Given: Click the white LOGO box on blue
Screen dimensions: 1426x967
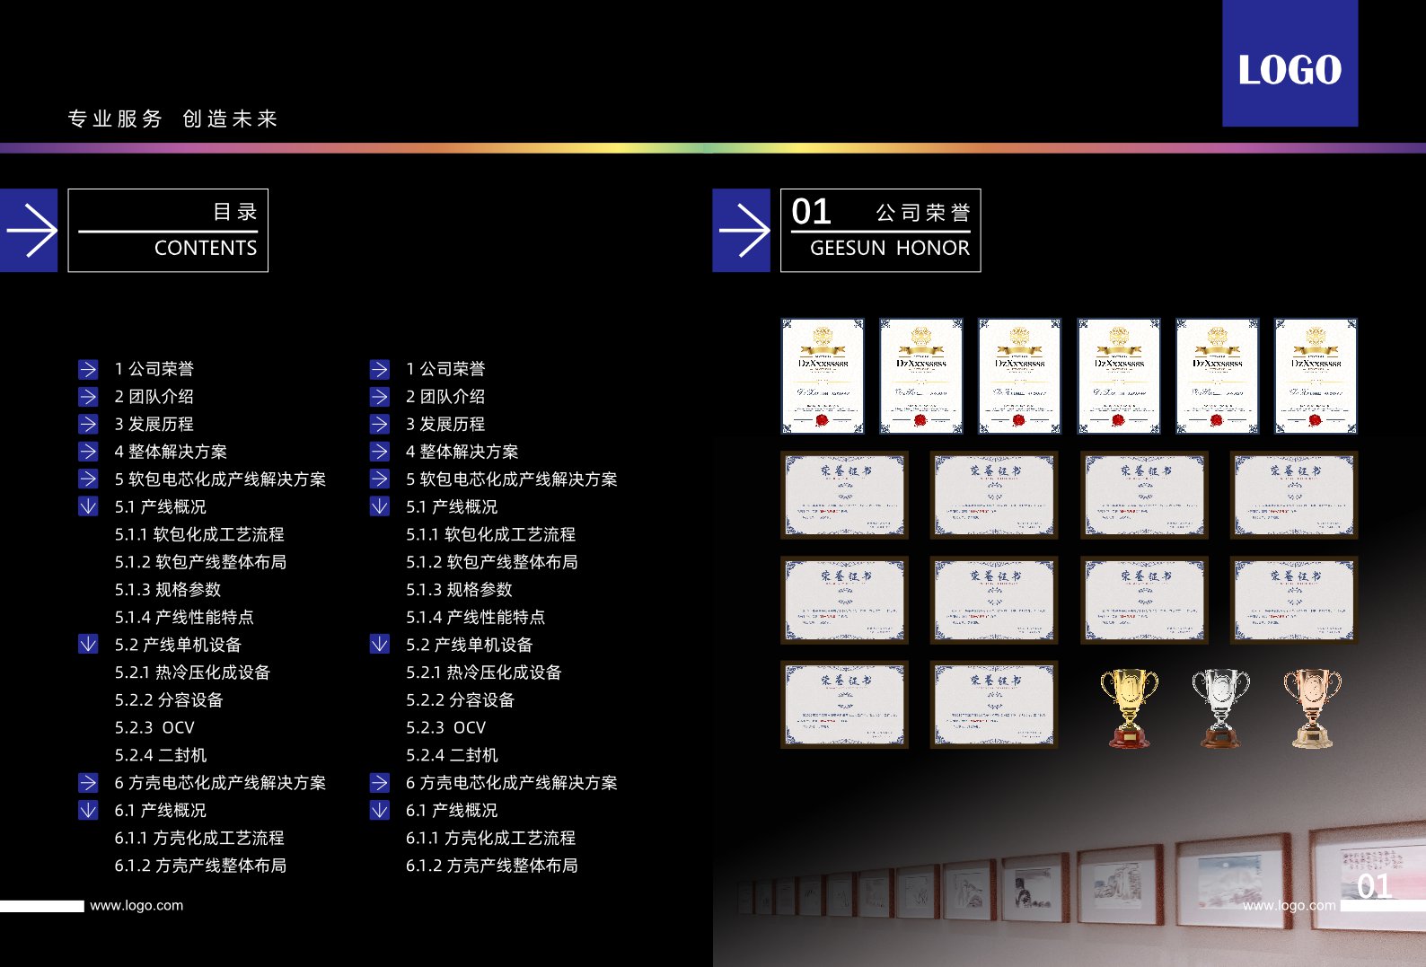Looking at the screenshot, I should pyautogui.click(x=1290, y=63).
